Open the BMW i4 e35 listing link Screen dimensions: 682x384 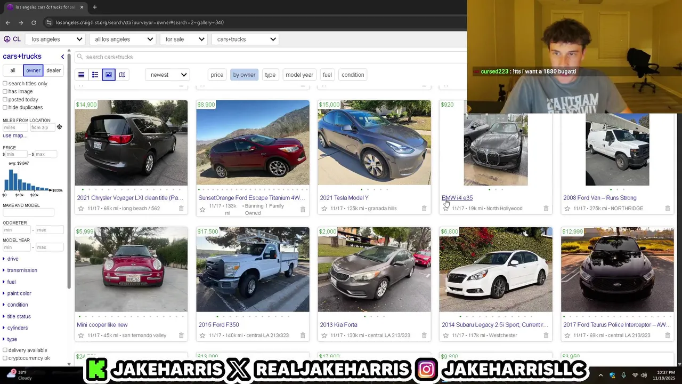coord(457,198)
